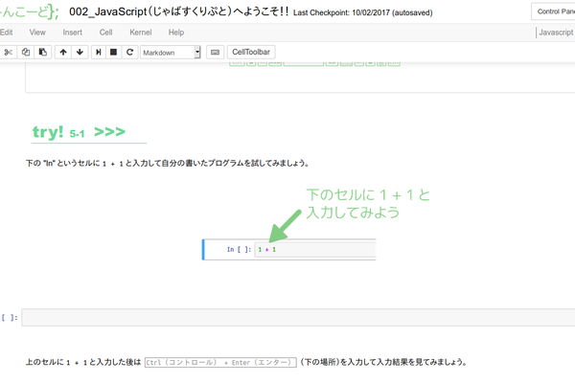
Task: Open the Cell menu
Action: (x=105, y=33)
